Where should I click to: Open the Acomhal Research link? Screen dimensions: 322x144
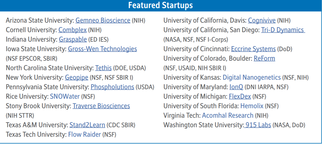pos(228,115)
